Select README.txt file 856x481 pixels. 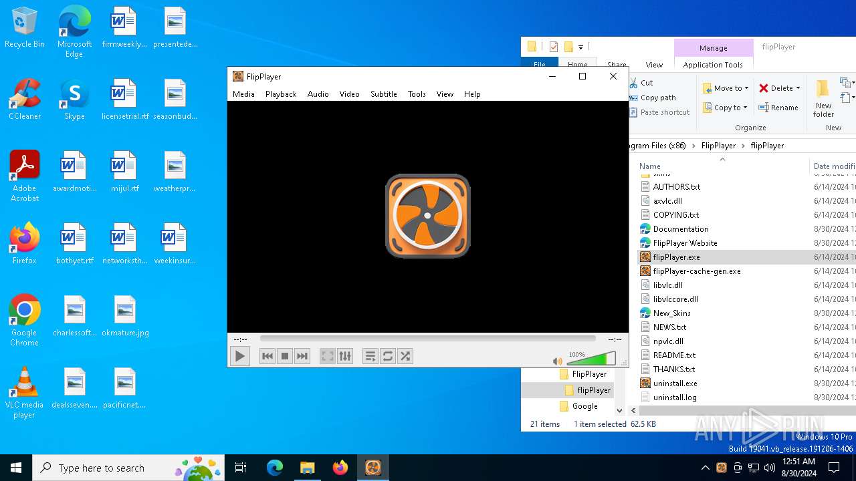coord(674,355)
